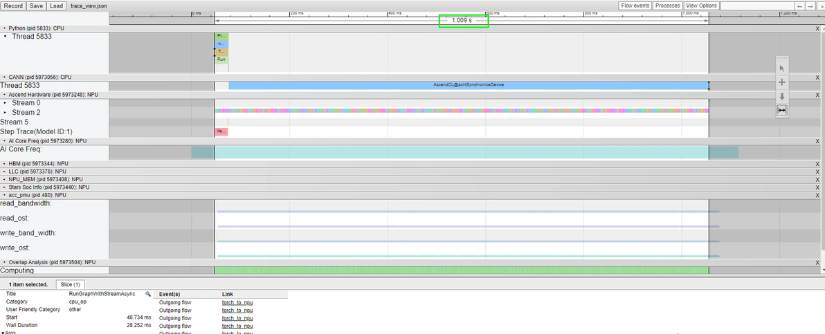Image resolution: width=825 pixels, height=334 pixels.
Task: Choose the zoom tool
Action: [x=782, y=96]
